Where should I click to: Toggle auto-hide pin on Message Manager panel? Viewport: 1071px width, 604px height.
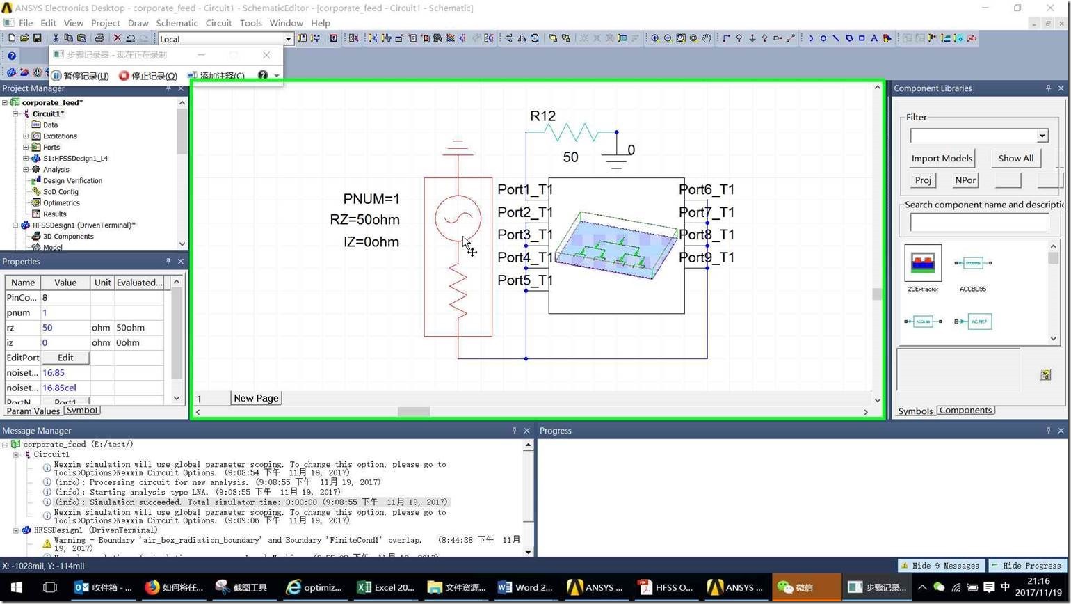click(514, 431)
